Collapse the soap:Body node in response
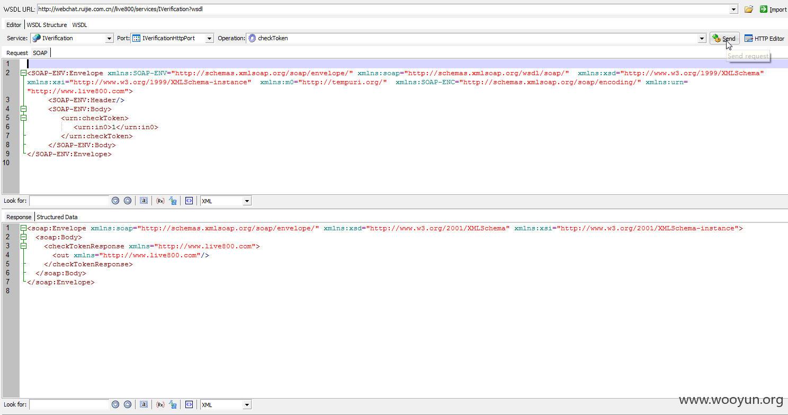Screen dimensions: 788x415 [23, 237]
